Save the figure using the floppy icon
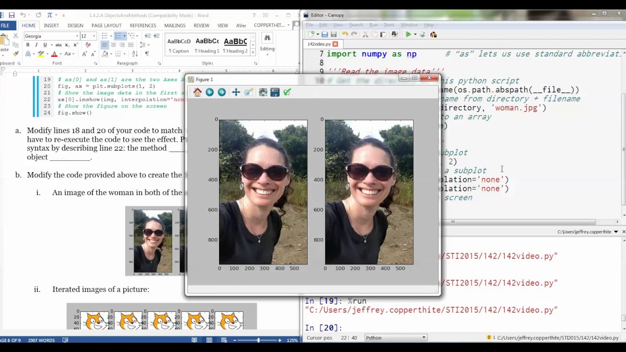Viewport: 626px width, 352px height. 275,92
